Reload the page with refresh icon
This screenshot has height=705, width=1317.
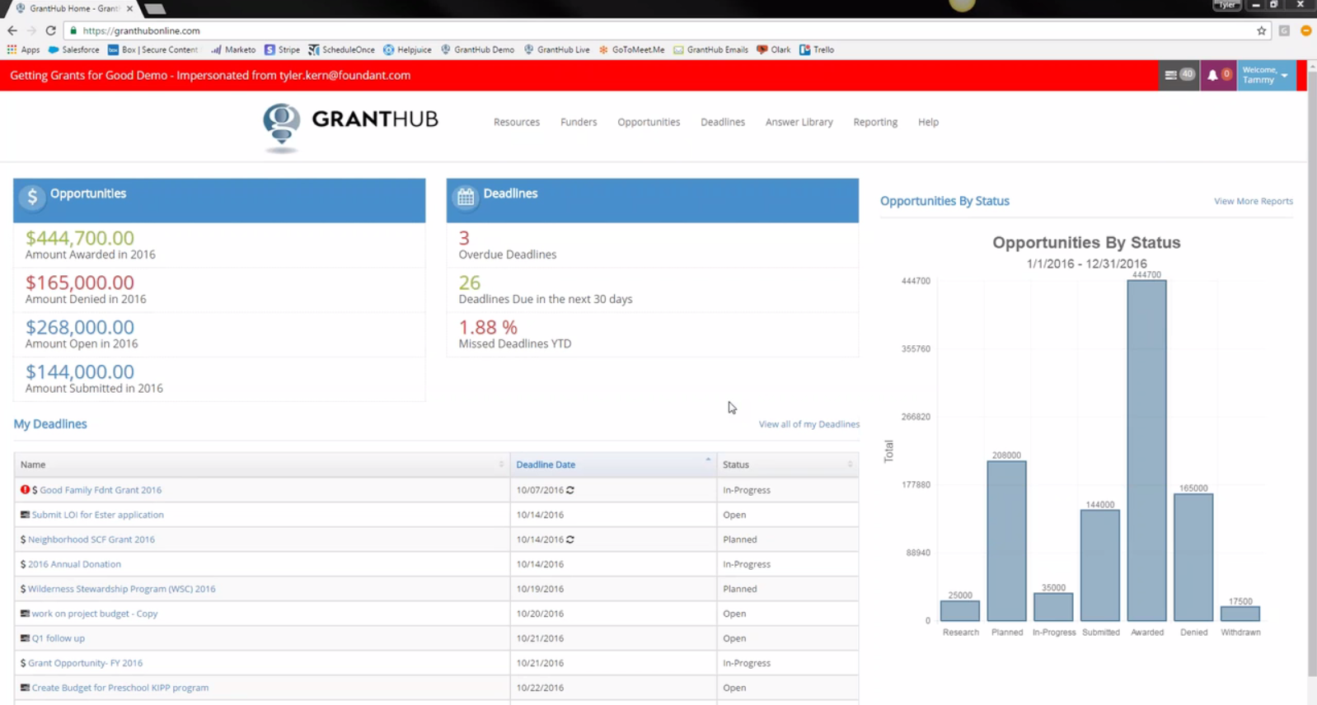50,30
